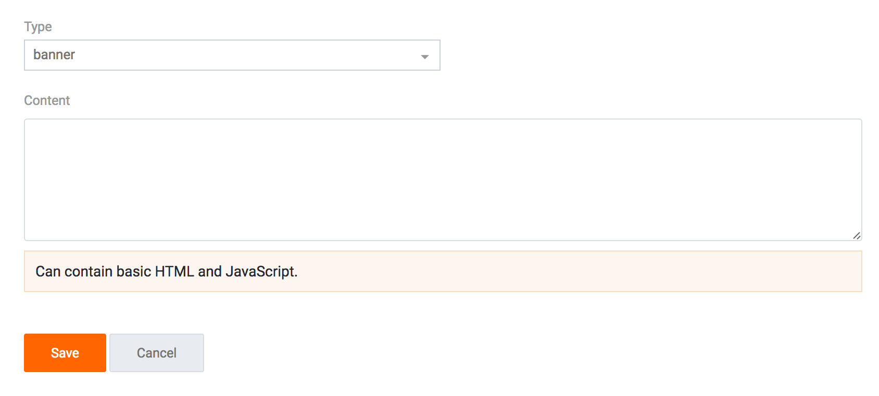Click the word "JavaScript" in the hint
Viewport: 879px width, 396px height.
(x=260, y=271)
